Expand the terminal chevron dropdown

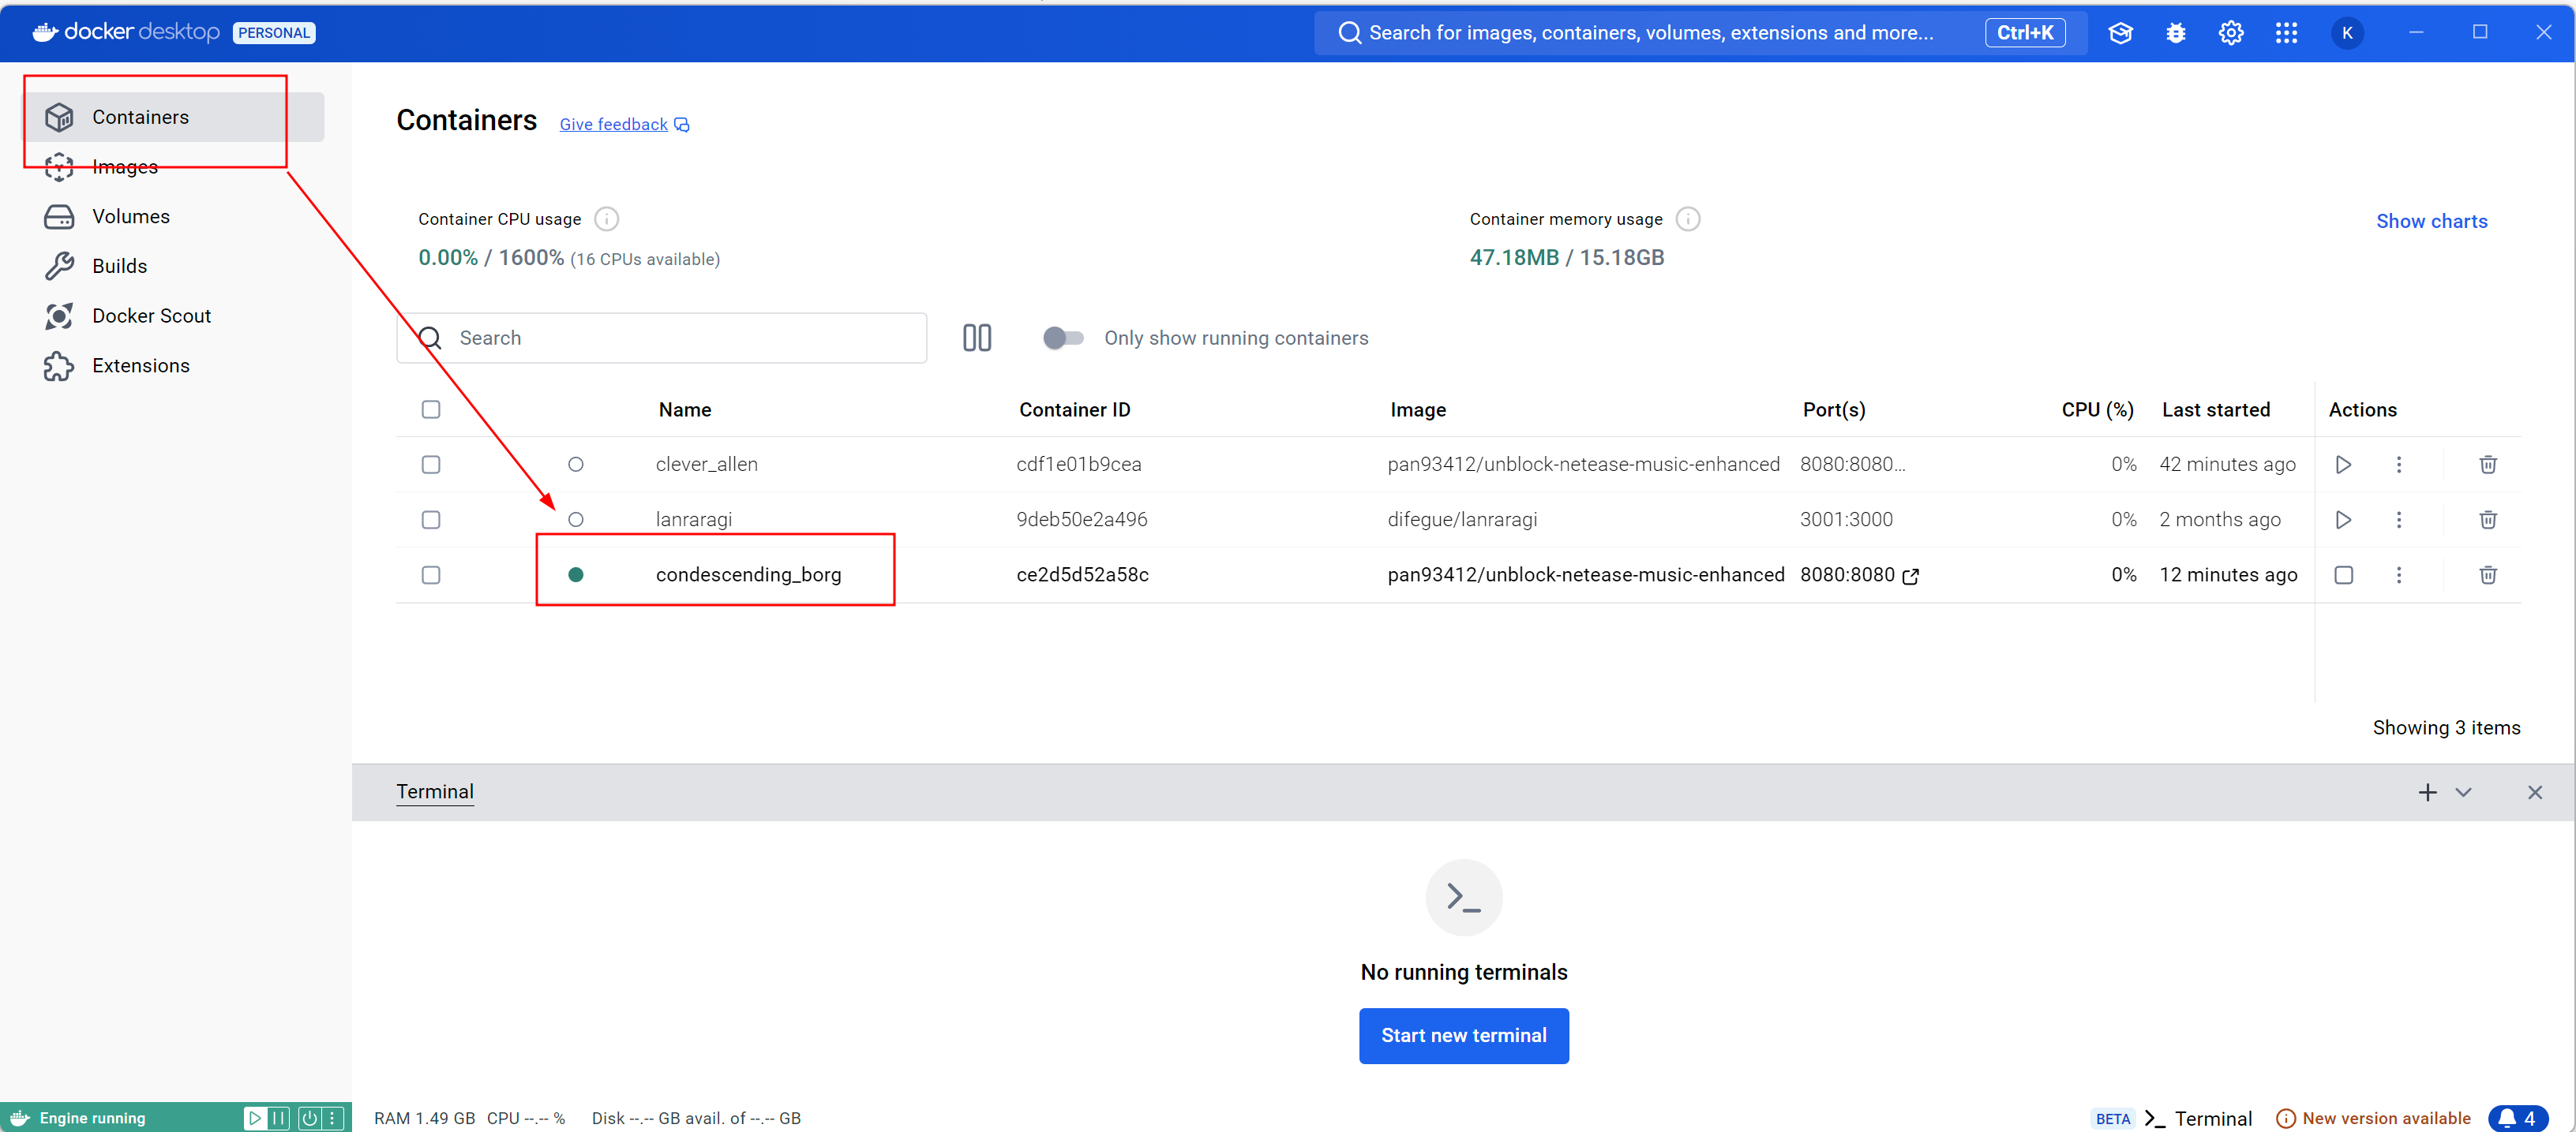pyautogui.click(x=2463, y=792)
